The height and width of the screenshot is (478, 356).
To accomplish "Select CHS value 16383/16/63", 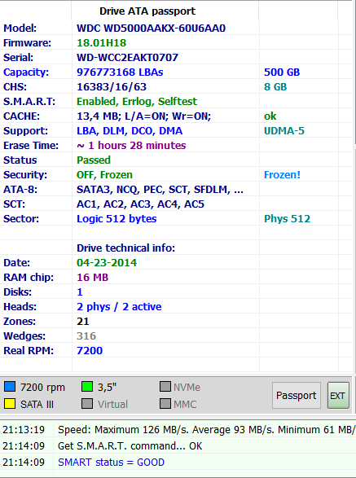I will pos(112,87).
